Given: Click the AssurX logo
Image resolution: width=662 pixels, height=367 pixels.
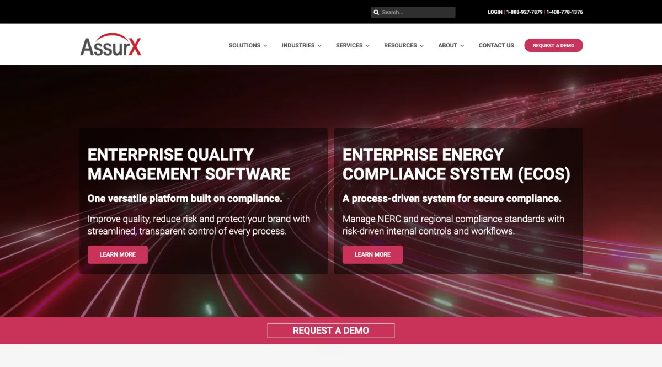Looking at the screenshot, I should tap(111, 45).
